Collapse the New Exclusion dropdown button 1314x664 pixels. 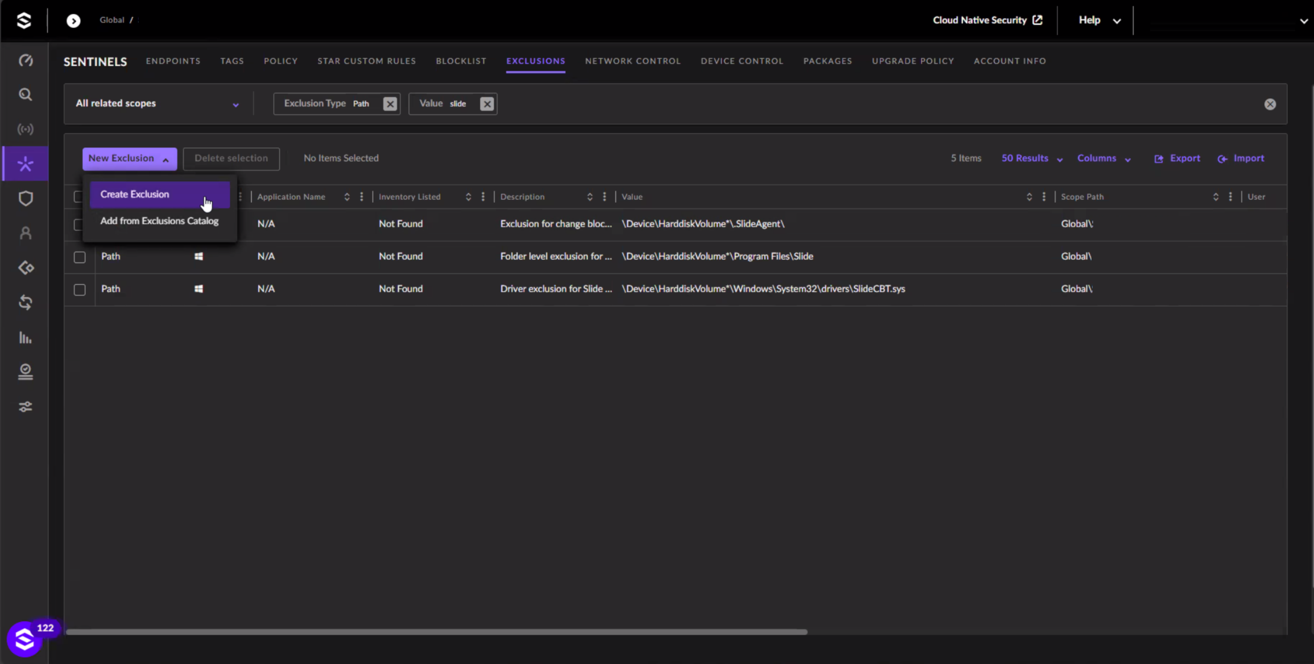[x=129, y=159]
